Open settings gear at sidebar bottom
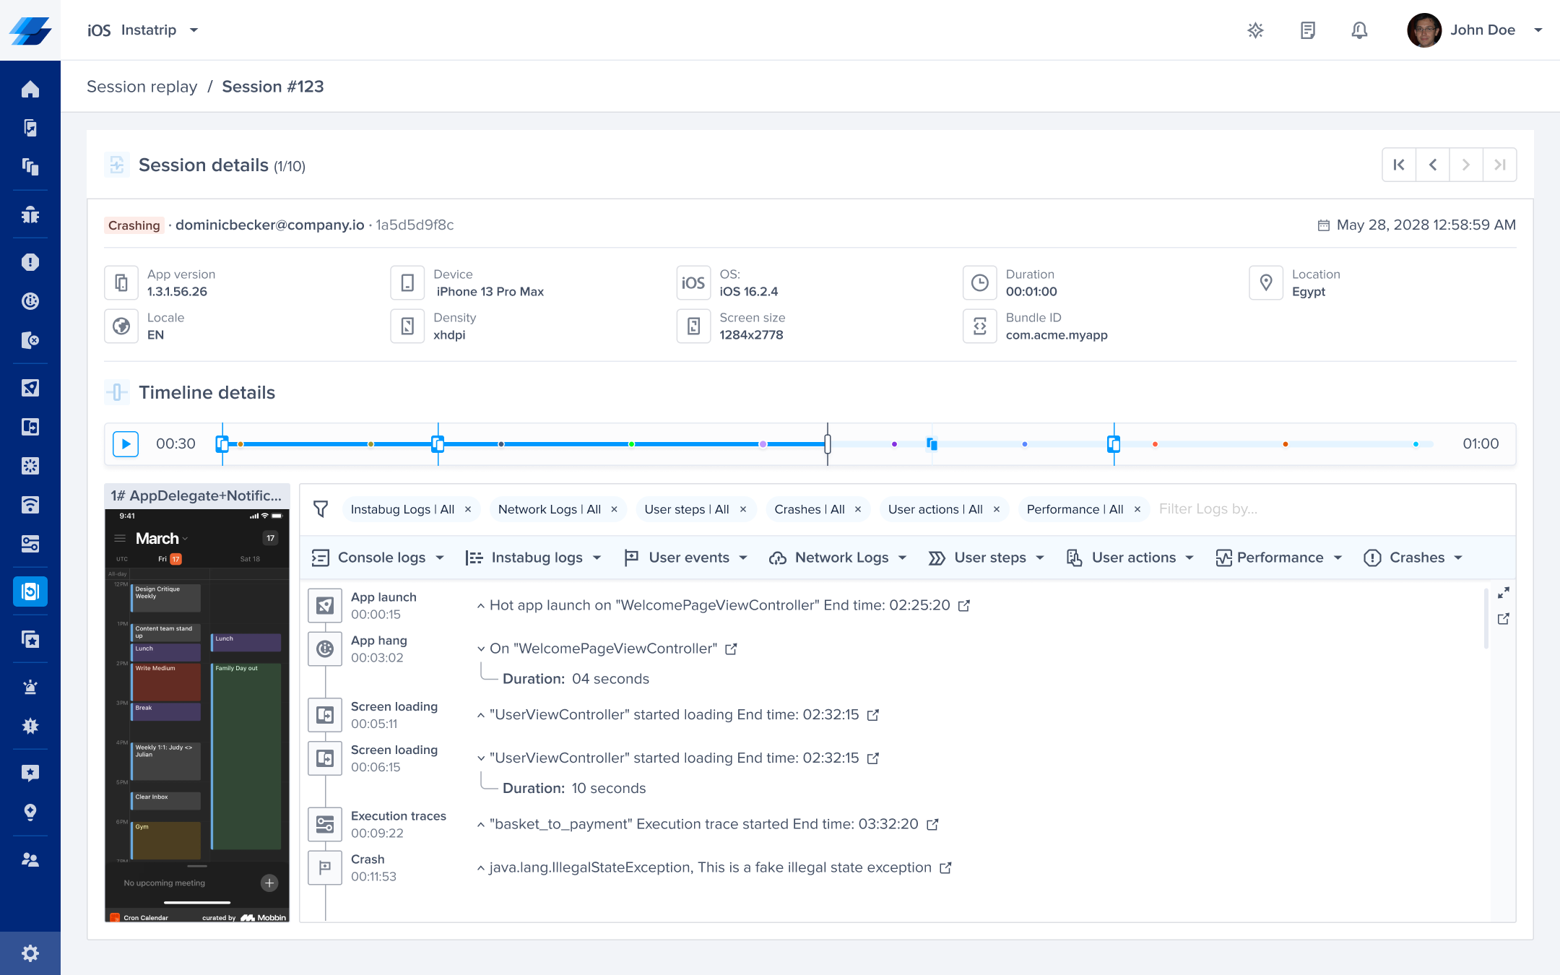This screenshot has height=975, width=1560. coord(30,953)
